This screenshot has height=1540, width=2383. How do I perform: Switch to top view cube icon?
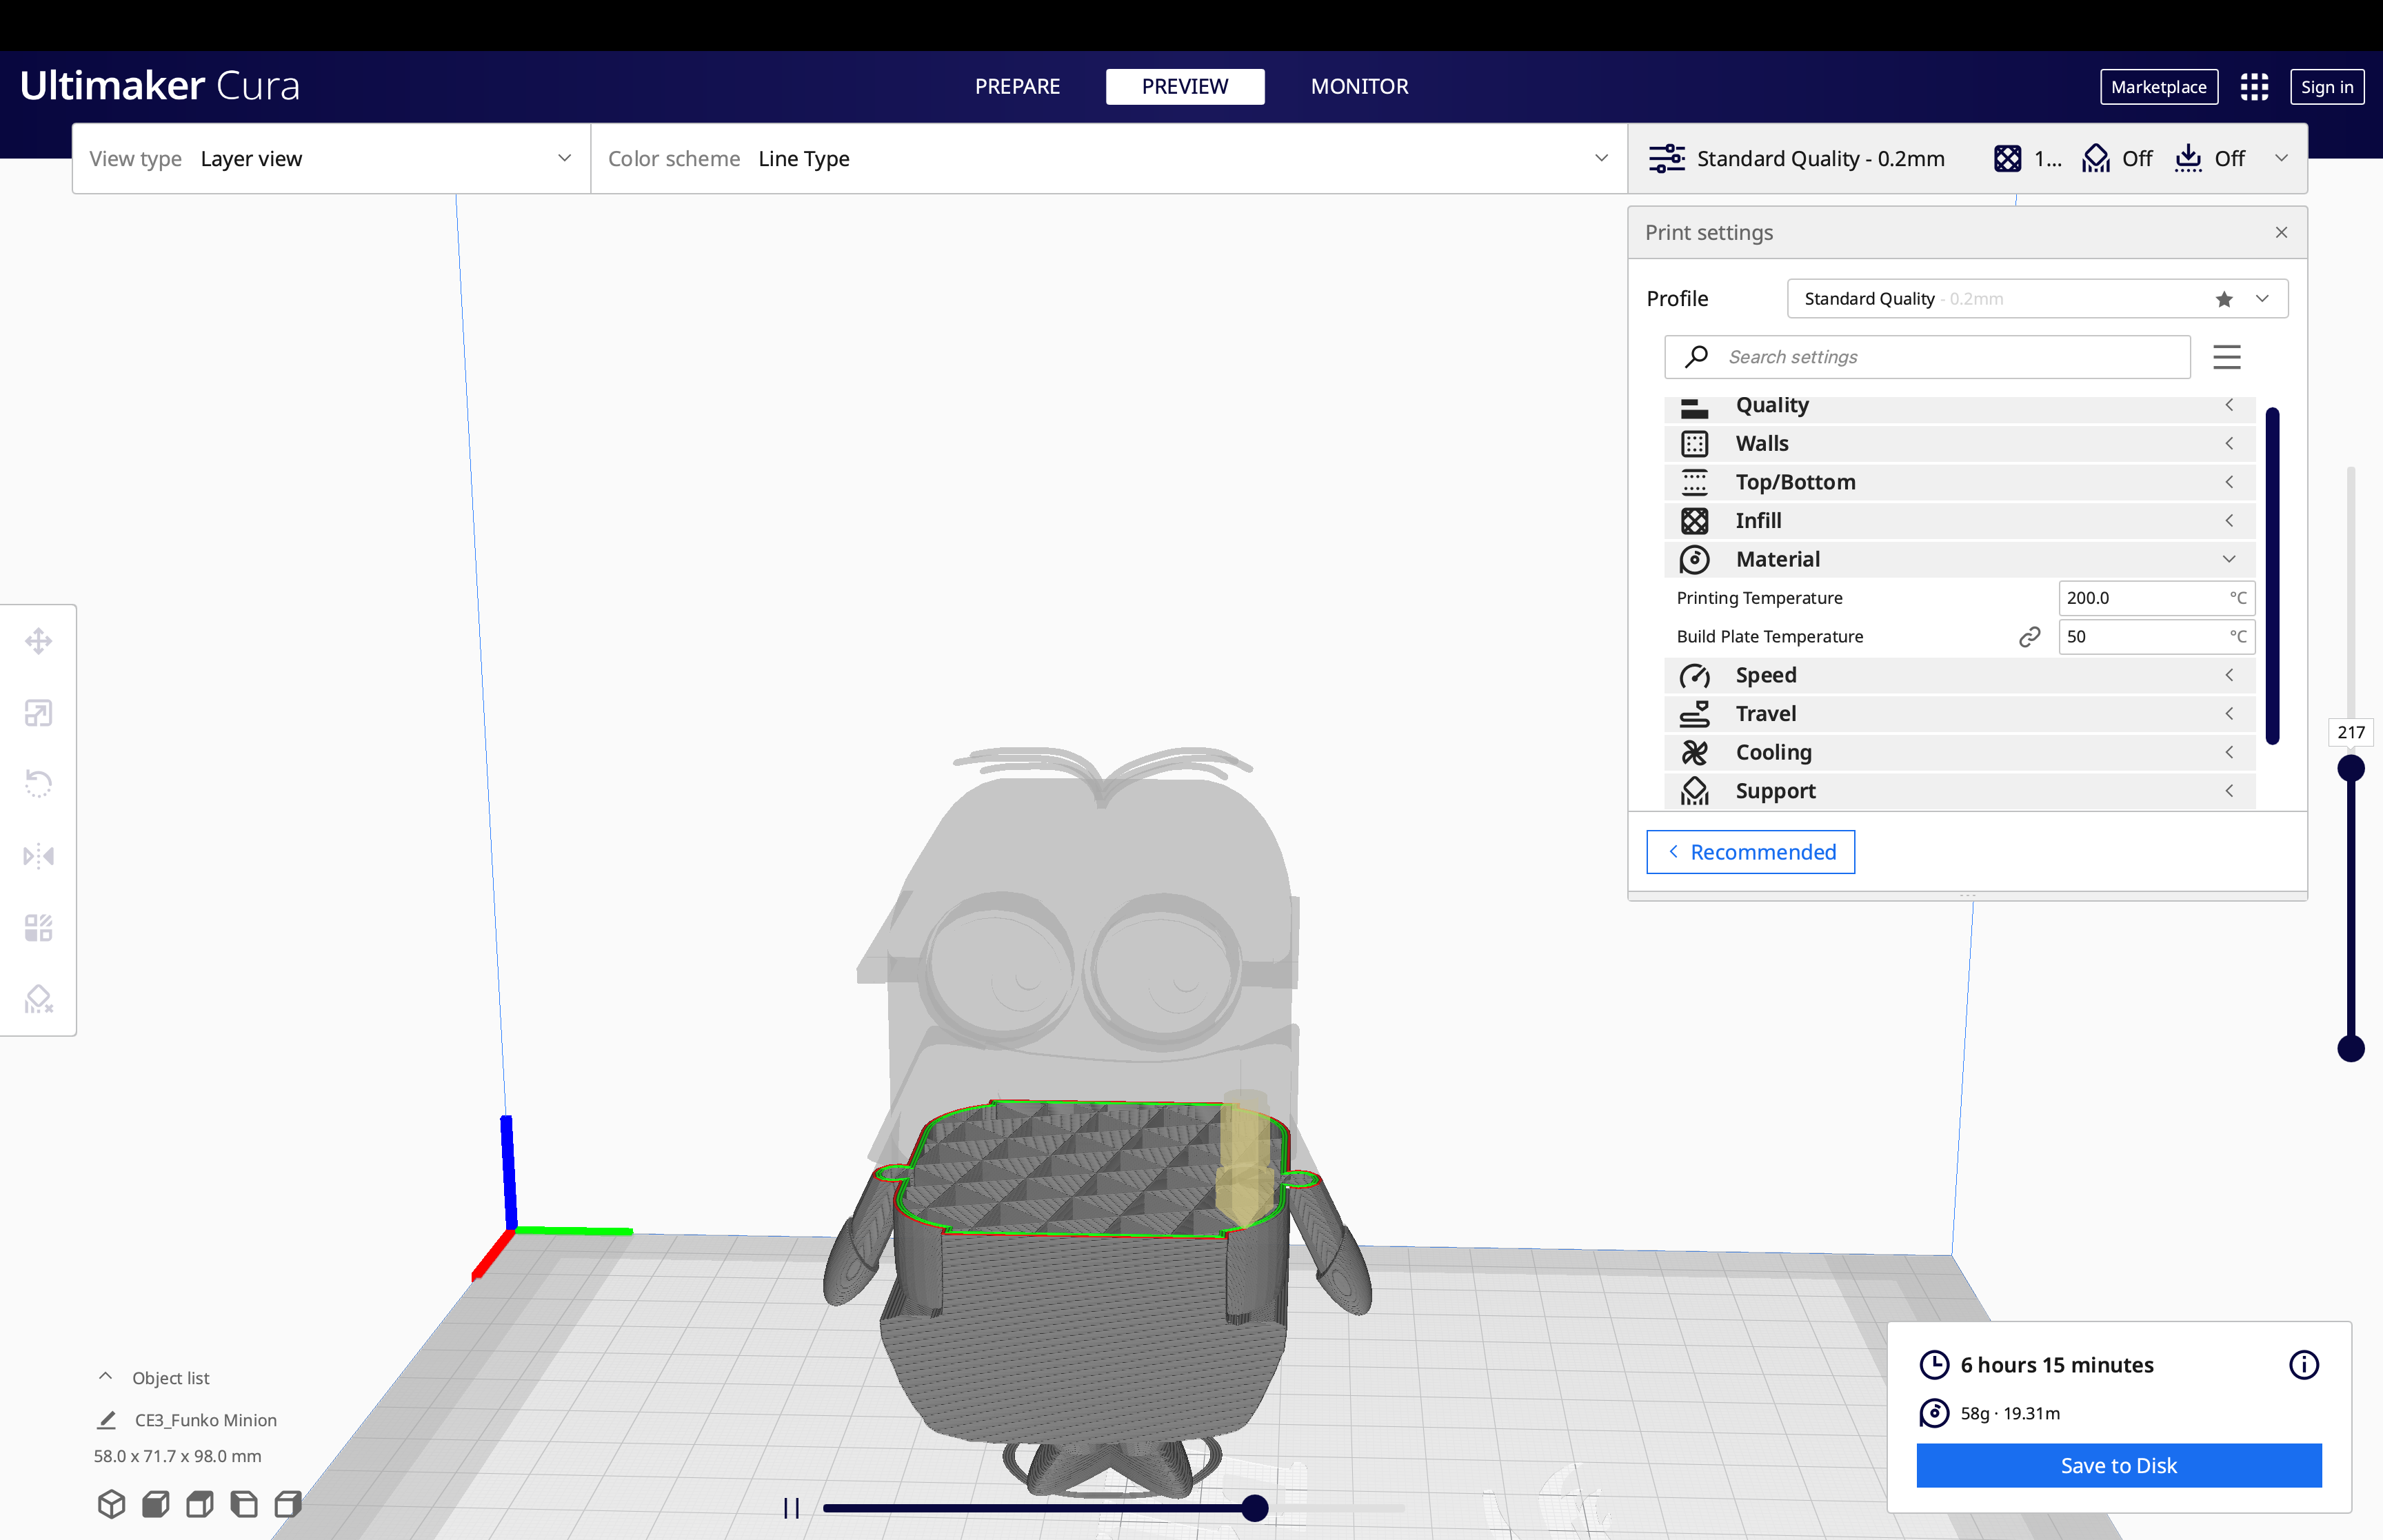[199, 1503]
